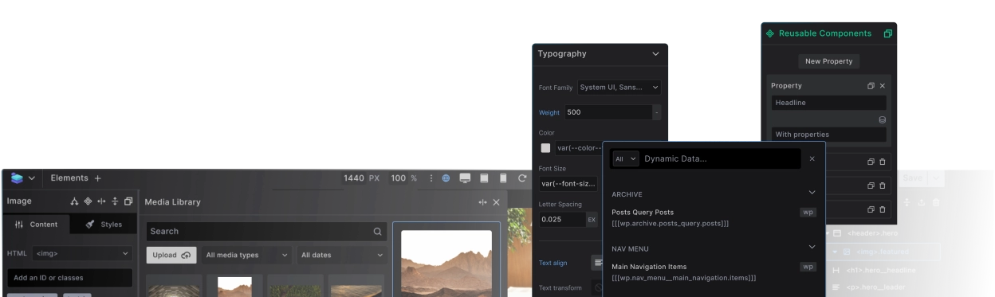
Task: Click wp tag for Main Navigation Items
Action: (808, 266)
